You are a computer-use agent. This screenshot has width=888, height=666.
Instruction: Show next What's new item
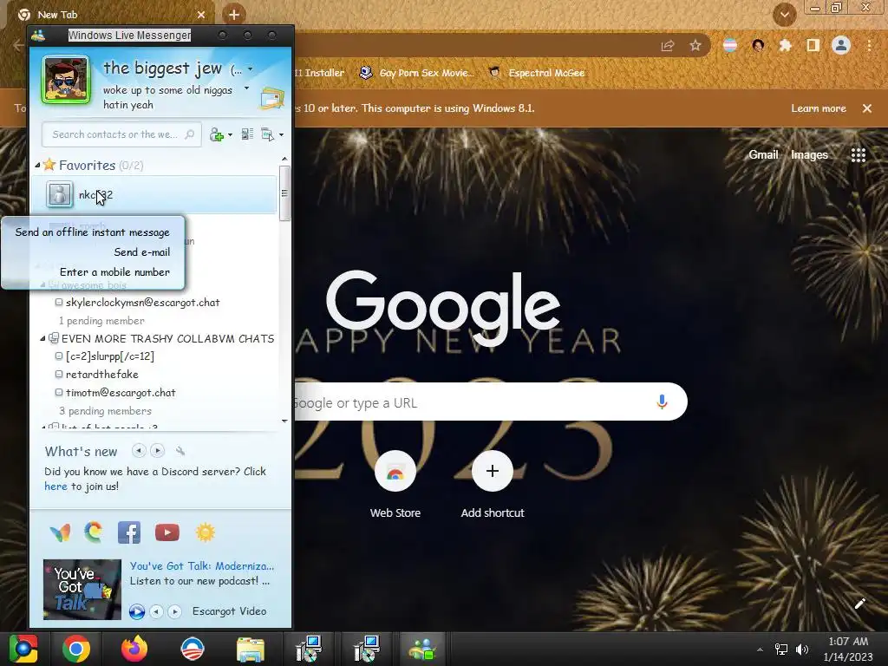pos(158,451)
